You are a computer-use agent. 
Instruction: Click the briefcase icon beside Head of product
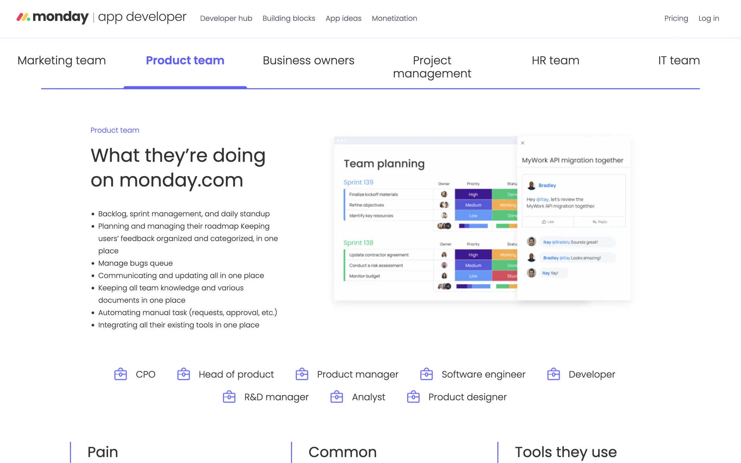[x=183, y=374]
